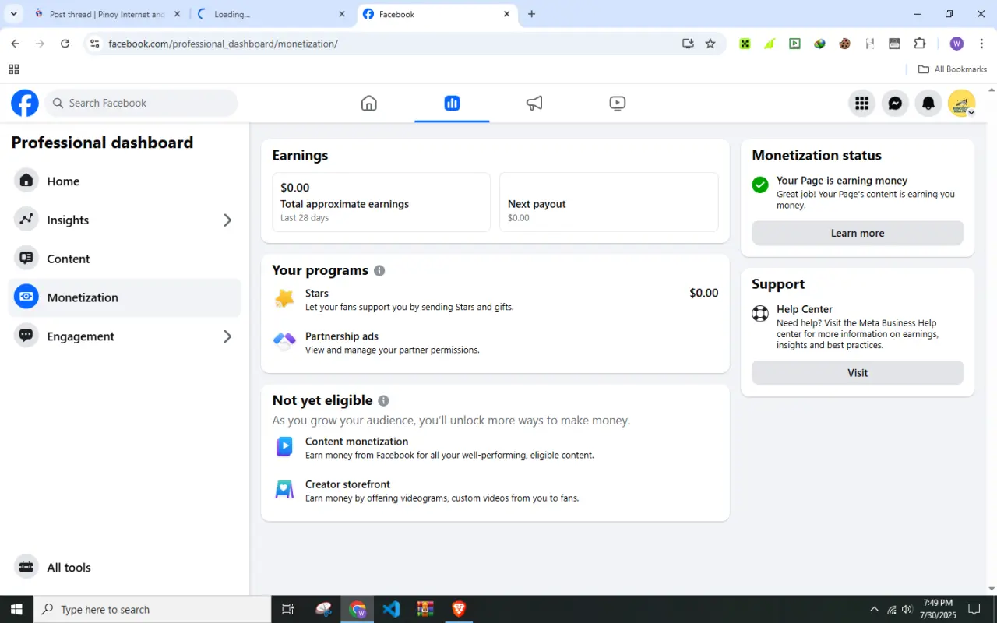Switch to the Loading browser tab
Screen dimensions: 997x623
tap(270, 14)
